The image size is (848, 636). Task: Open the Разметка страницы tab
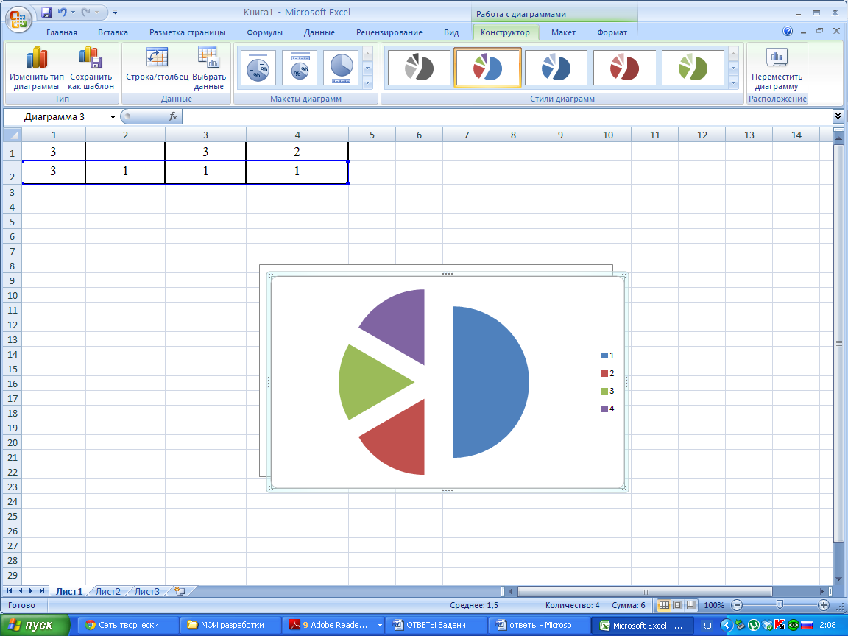tap(187, 32)
